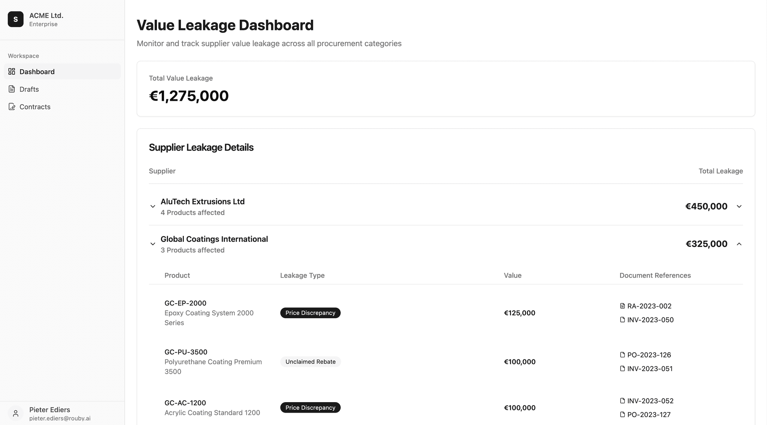Collapse the Global Coatings International section
The height and width of the screenshot is (425, 767).
pyautogui.click(x=739, y=244)
